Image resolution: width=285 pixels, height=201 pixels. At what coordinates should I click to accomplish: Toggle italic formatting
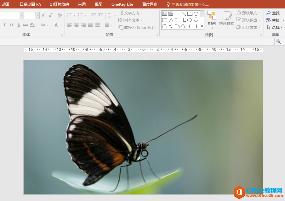click(x=4, y=25)
